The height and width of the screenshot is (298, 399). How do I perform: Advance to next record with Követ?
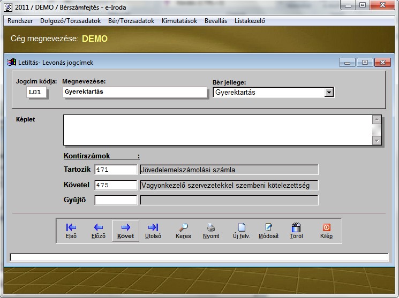(125, 231)
